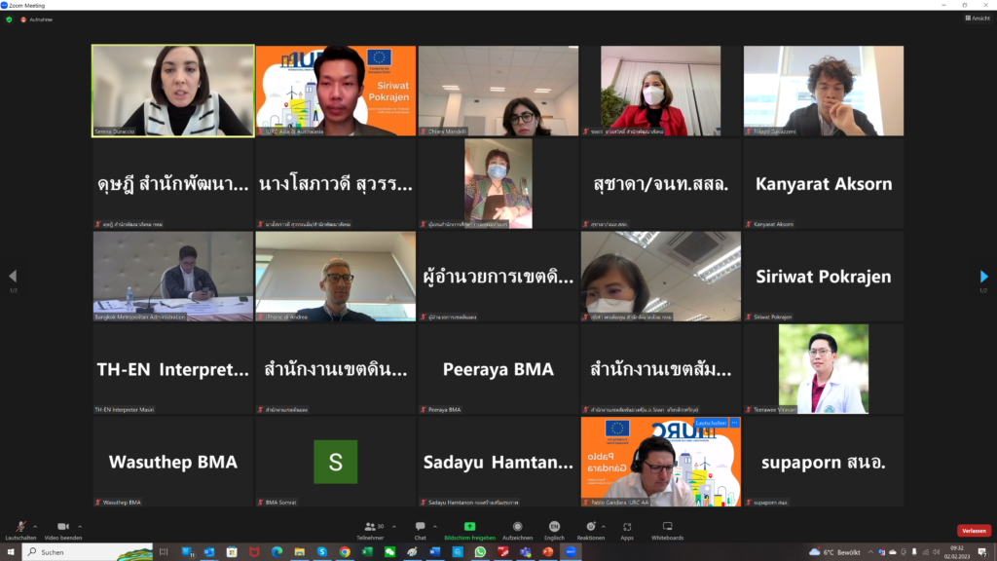Open the Ansicht view menu

click(x=977, y=19)
